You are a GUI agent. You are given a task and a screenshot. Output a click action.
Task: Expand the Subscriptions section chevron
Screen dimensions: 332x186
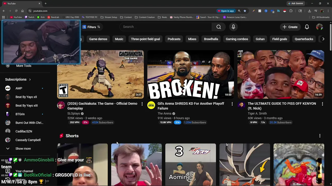(30, 80)
